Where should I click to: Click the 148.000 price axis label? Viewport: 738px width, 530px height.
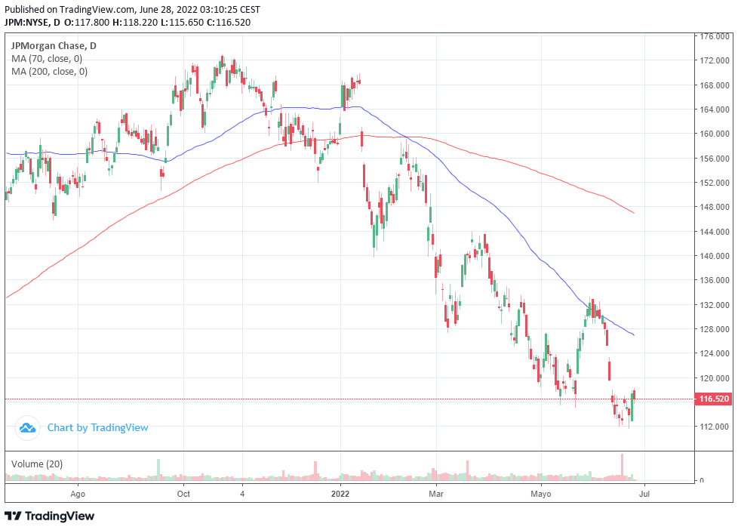[x=715, y=207]
